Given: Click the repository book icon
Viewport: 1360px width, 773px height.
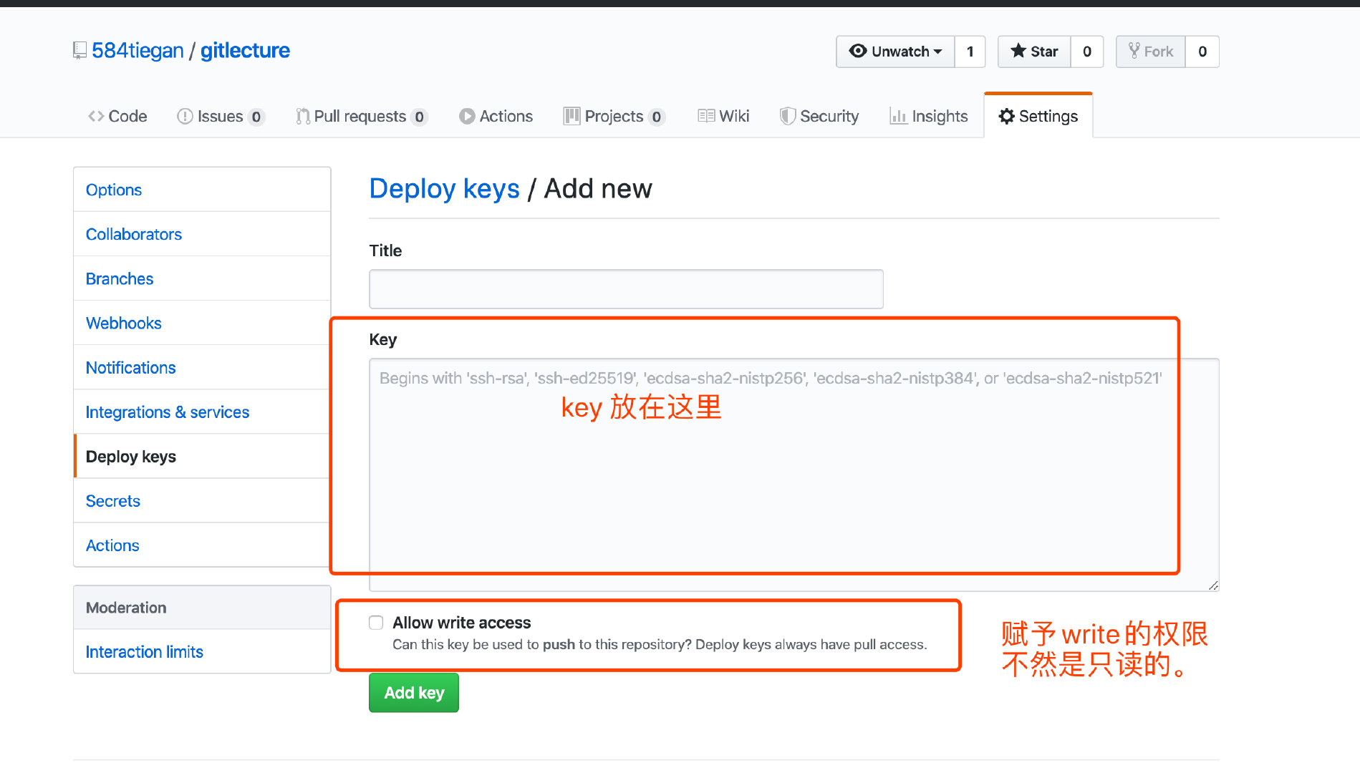Looking at the screenshot, I should pyautogui.click(x=79, y=51).
